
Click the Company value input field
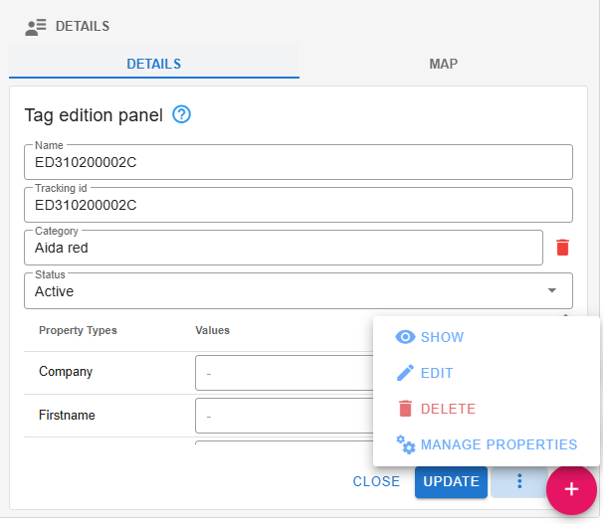(x=284, y=373)
